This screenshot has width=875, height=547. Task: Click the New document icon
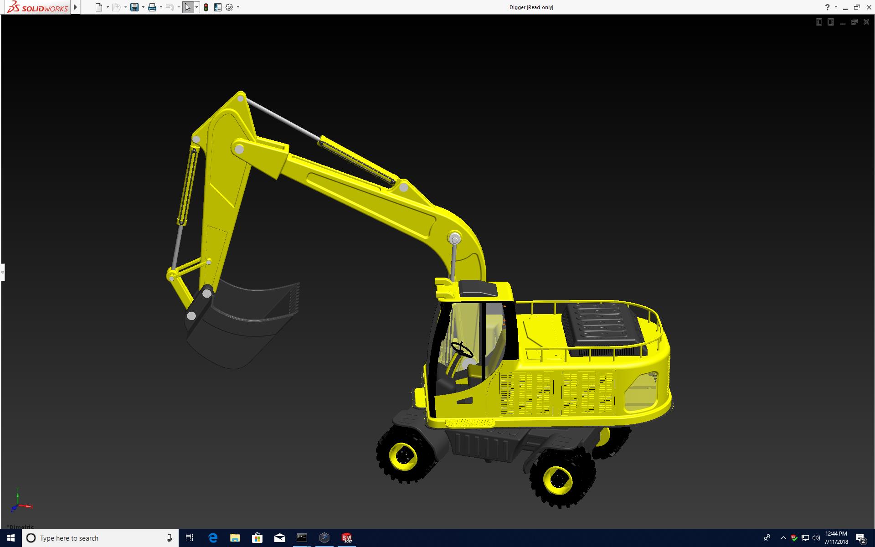pos(98,7)
